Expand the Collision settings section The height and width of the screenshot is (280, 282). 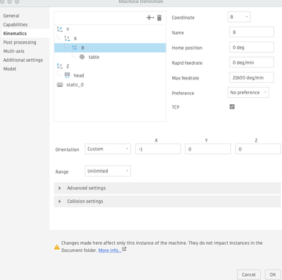(167, 201)
